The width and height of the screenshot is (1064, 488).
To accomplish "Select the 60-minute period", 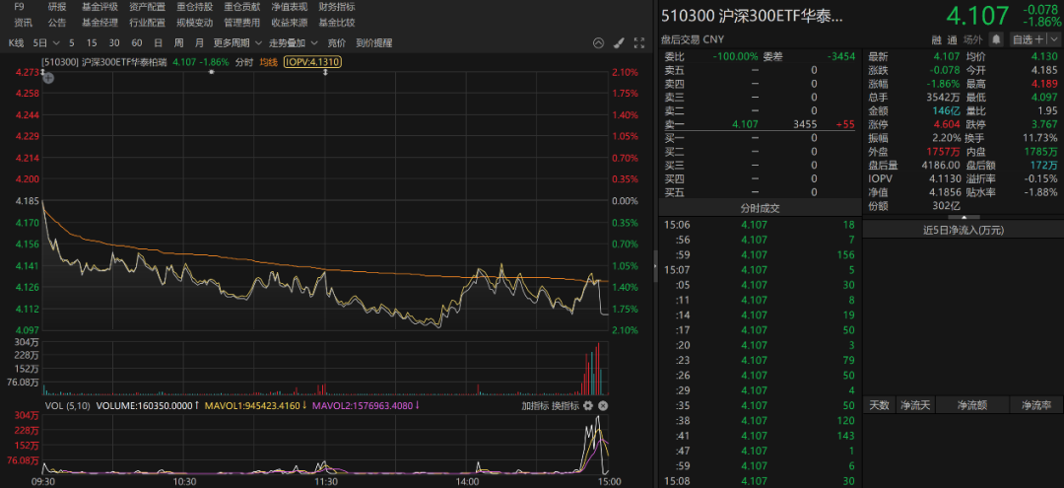I will click(x=136, y=42).
